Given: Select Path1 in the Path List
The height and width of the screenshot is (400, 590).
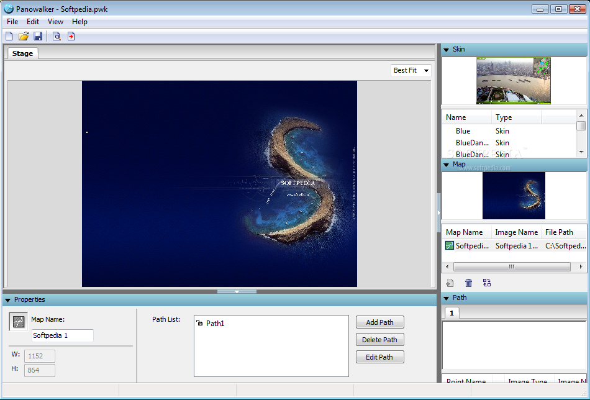Looking at the screenshot, I should pyautogui.click(x=216, y=323).
